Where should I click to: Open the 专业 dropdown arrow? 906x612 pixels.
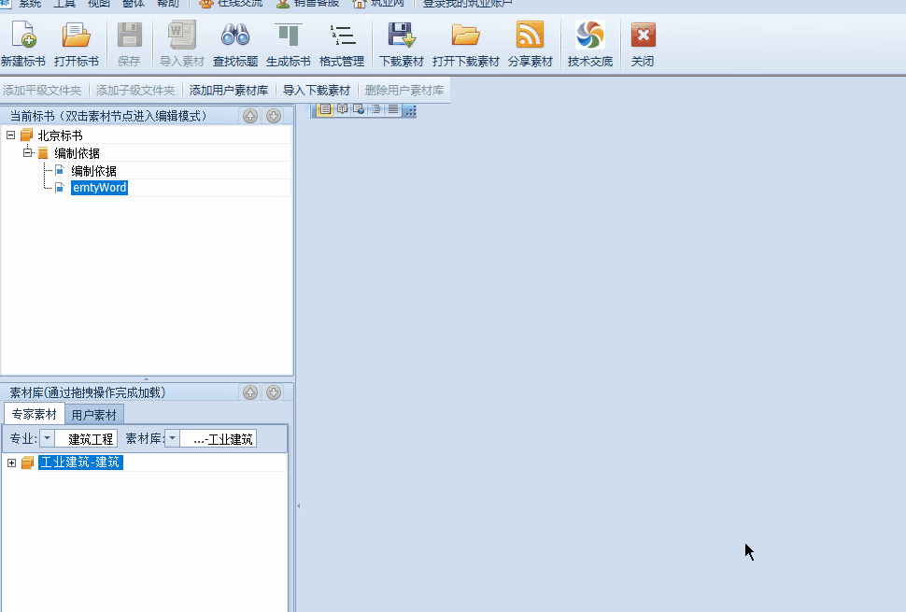47,438
